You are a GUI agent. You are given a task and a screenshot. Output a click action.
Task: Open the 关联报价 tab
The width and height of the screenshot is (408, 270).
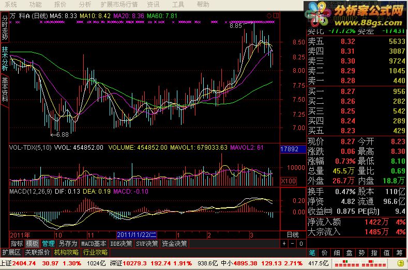pyautogui.click(x=37, y=252)
